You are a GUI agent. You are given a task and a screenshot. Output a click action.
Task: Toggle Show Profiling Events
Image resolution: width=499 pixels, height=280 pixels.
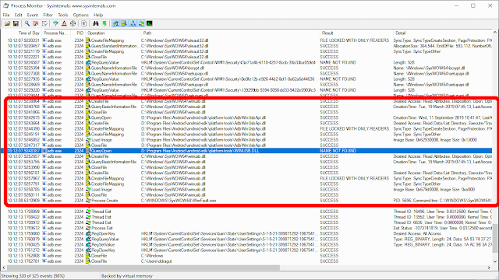pos(150,23)
